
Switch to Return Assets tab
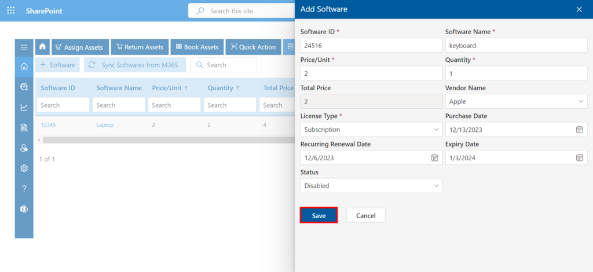click(139, 47)
